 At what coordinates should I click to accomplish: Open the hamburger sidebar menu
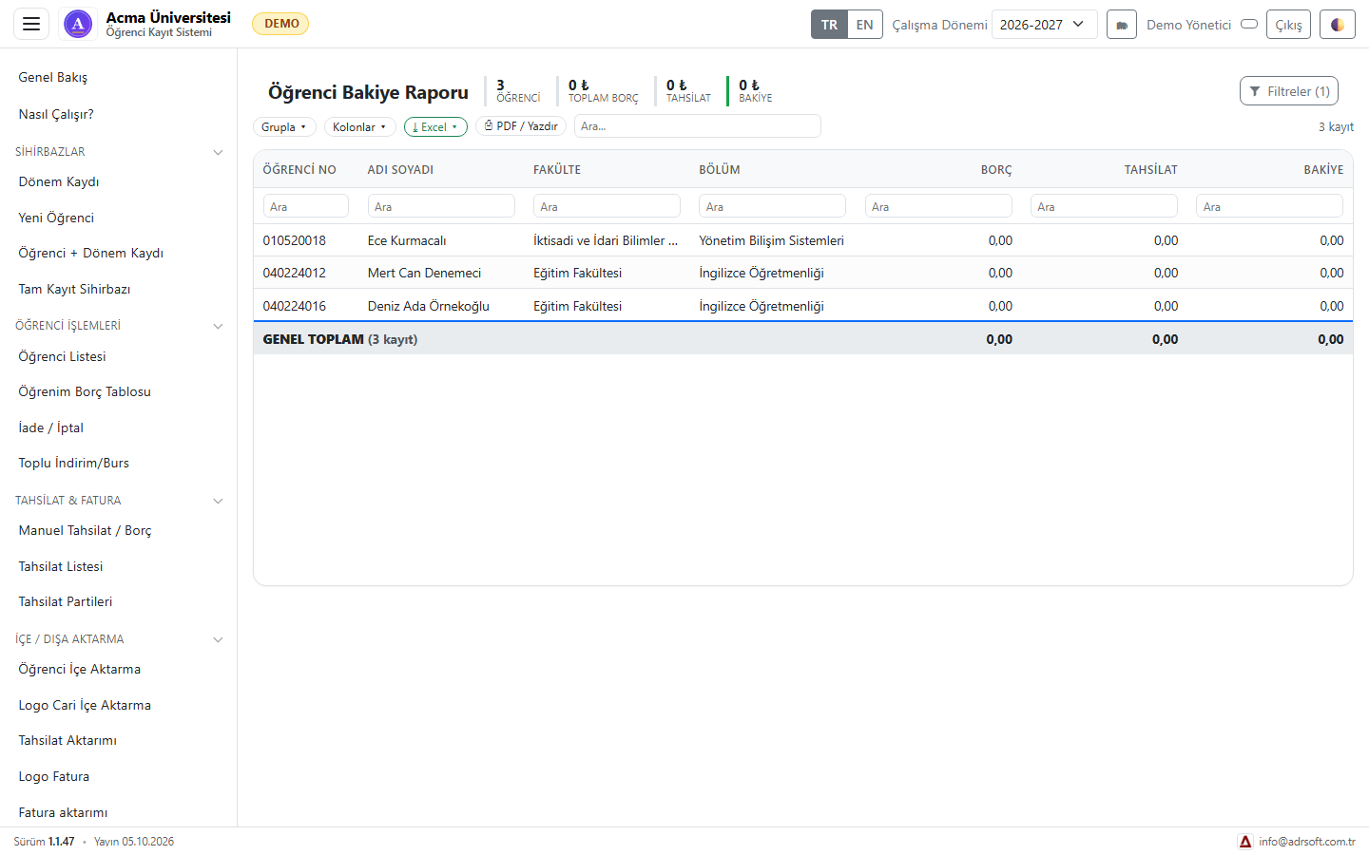click(x=31, y=24)
